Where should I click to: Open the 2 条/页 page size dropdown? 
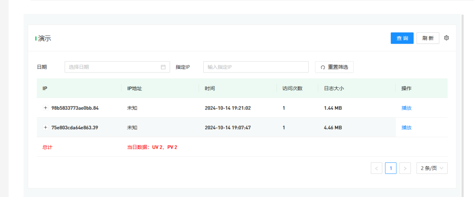coord(432,168)
